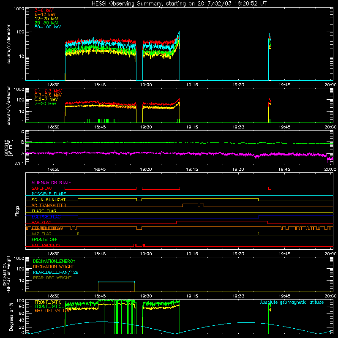Click the red BAD_PACKETS label
Viewport: 338px width, 338px height.
(46, 245)
